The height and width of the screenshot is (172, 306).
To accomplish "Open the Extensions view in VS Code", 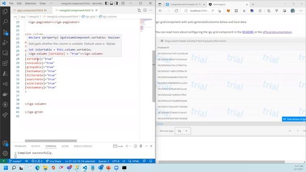I will coord(5,63).
